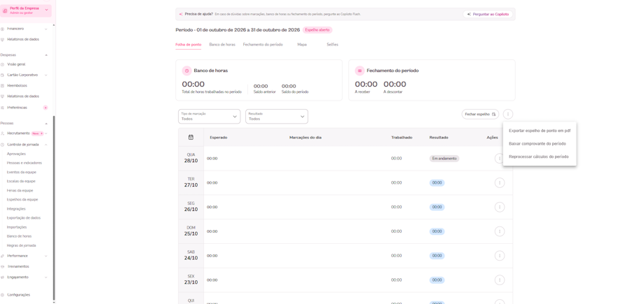Click the Preferências icon
The width and height of the screenshot is (629, 304).
click(2, 108)
